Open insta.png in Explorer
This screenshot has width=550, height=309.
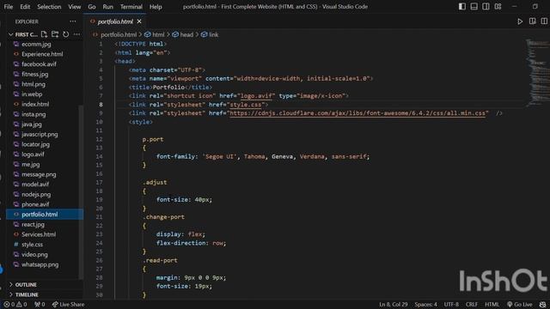(x=34, y=114)
